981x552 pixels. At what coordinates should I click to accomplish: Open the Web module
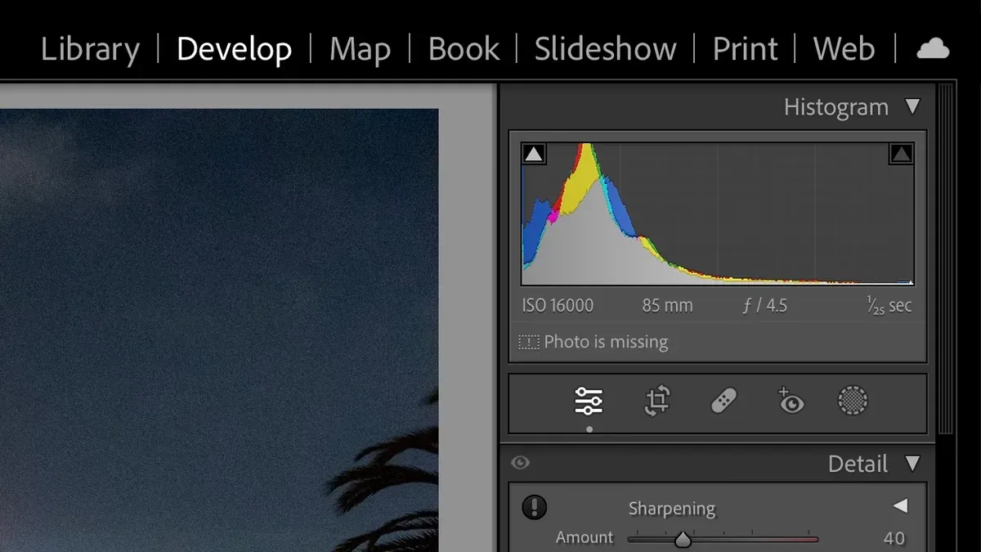coord(844,49)
